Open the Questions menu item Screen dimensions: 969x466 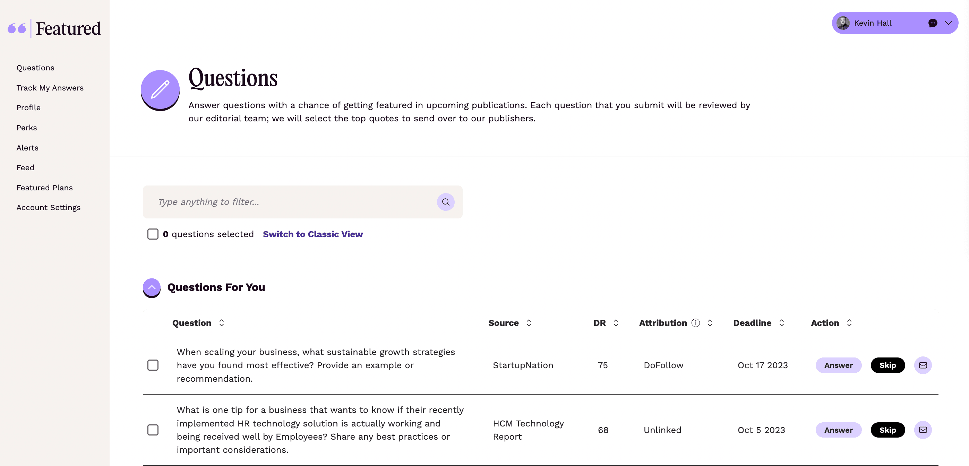pos(35,67)
